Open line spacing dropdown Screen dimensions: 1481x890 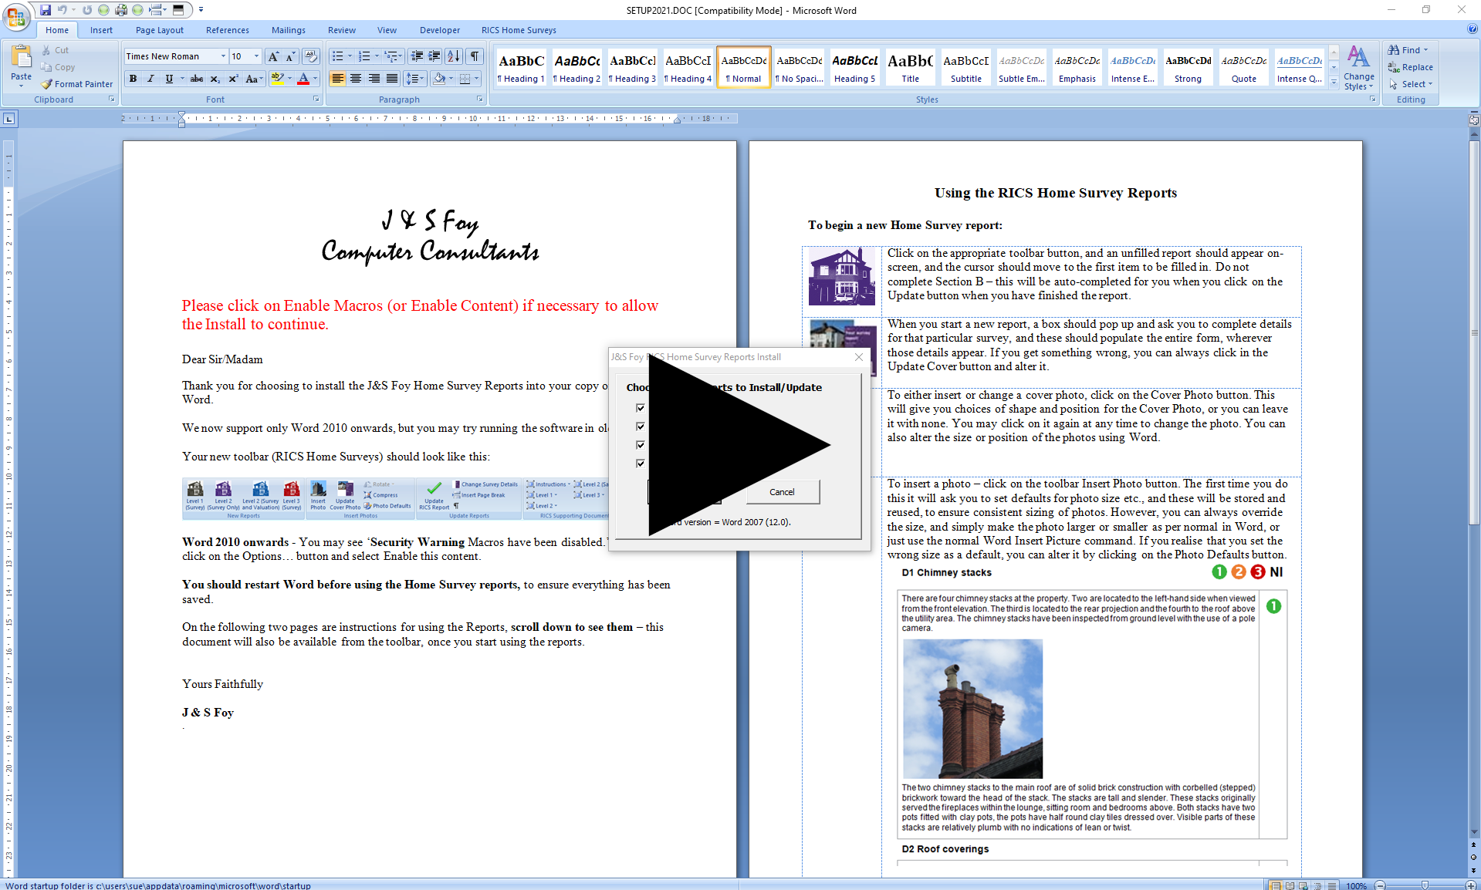tap(415, 79)
